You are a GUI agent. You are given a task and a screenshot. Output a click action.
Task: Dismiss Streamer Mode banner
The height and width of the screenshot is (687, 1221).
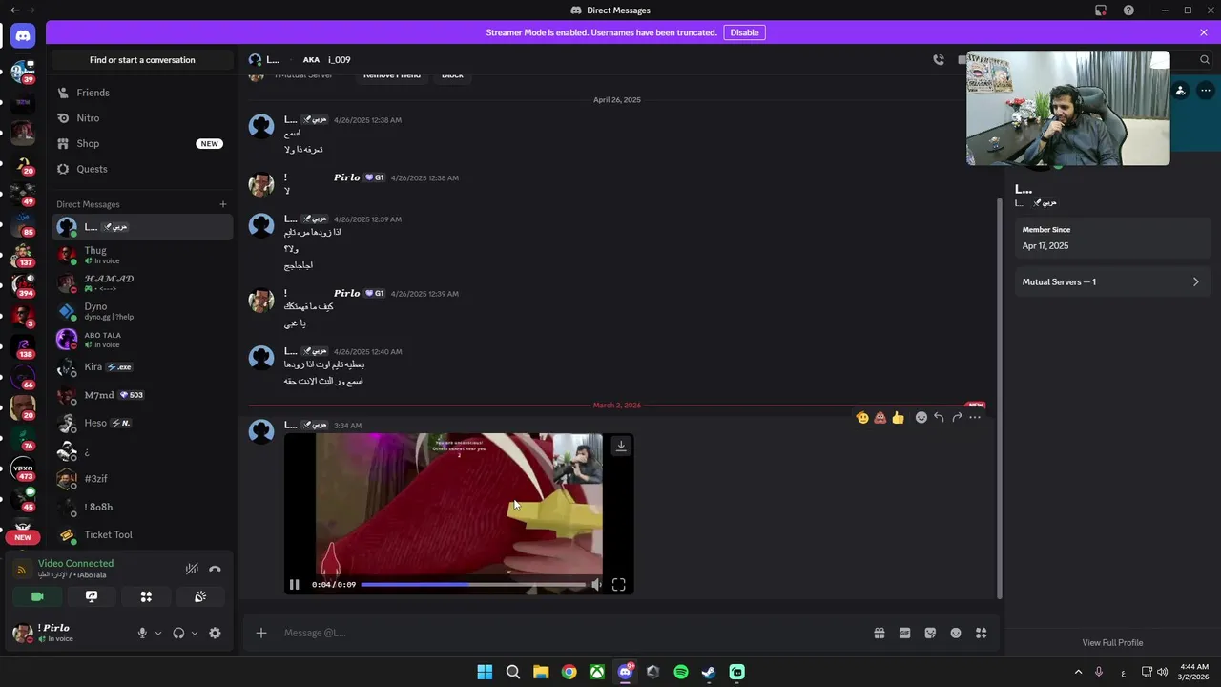coord(1204,32)
